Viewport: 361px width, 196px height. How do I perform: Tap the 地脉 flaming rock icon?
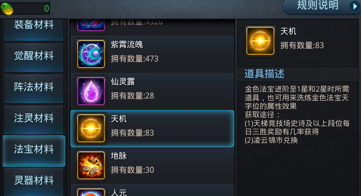coord(91,166)
